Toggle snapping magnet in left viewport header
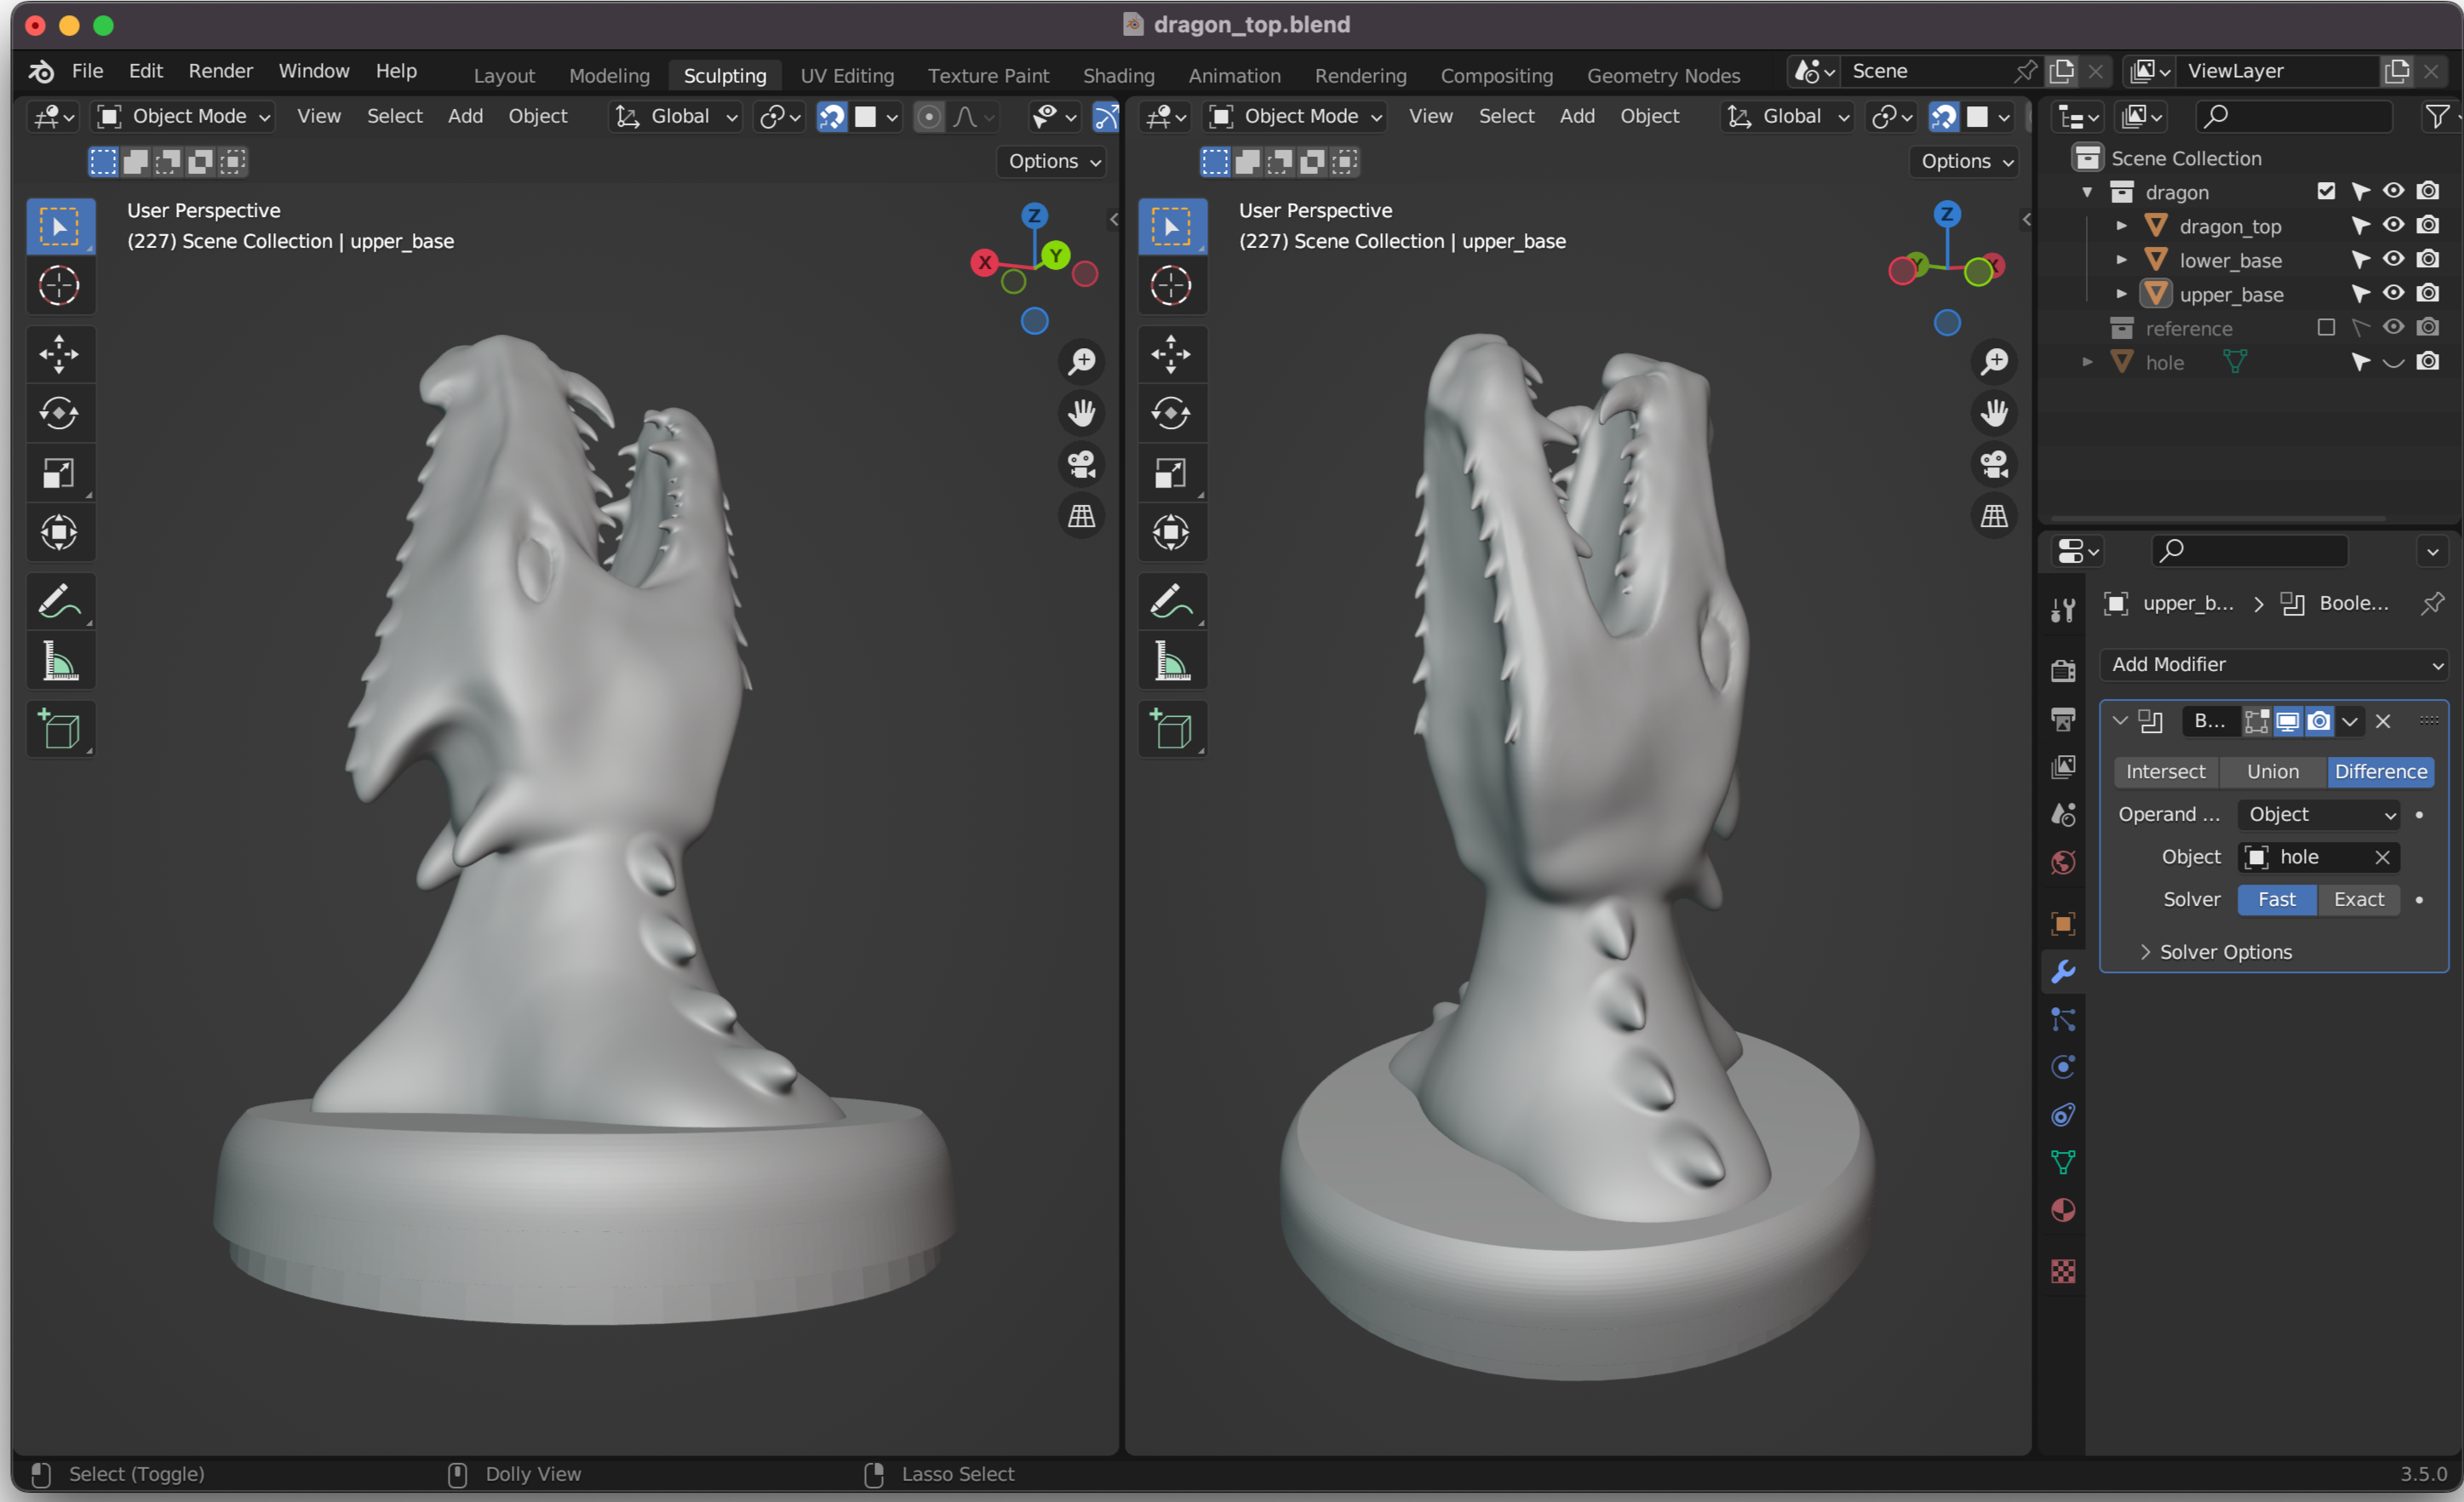 click(x=832, y=117)
